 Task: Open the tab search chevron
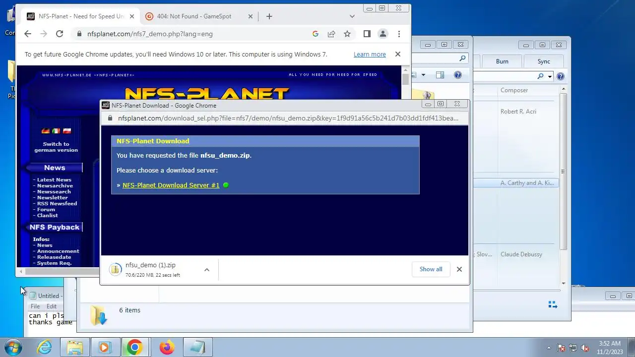coord(352,16)
